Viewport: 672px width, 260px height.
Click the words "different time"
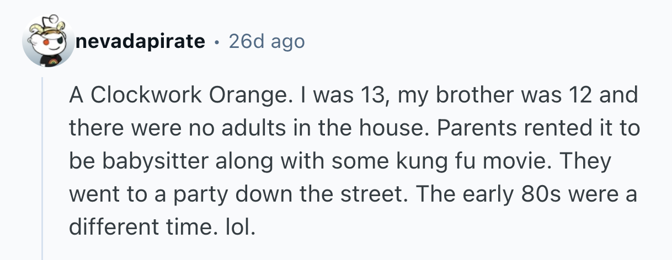click(138, 227)
